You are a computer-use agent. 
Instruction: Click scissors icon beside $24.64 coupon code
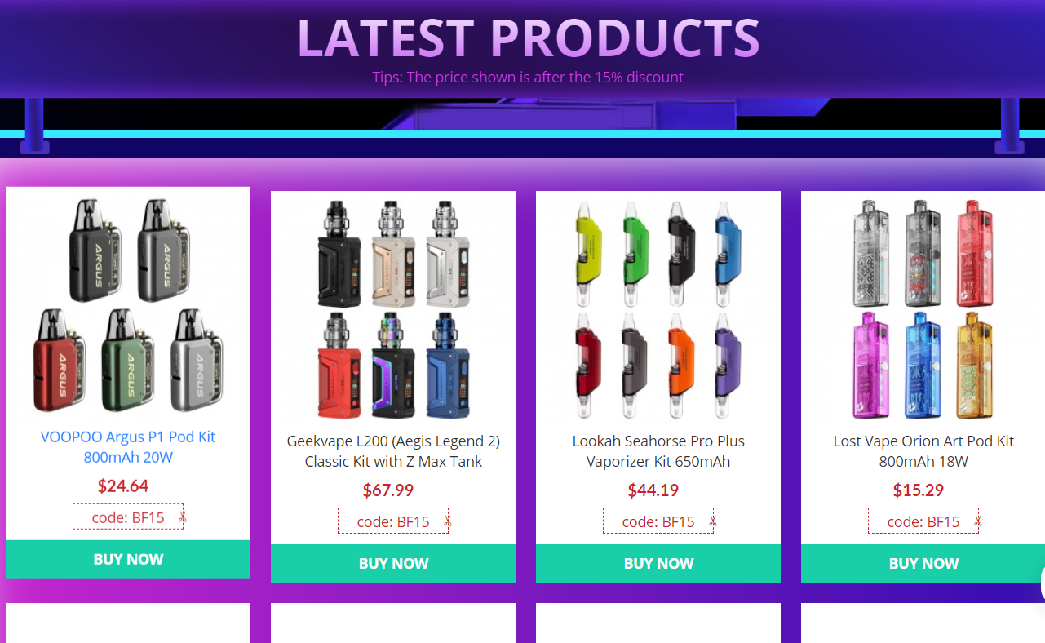183,517
